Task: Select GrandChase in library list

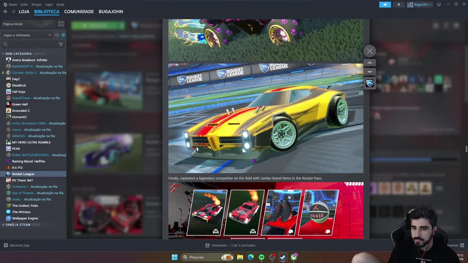Action: 33,98
